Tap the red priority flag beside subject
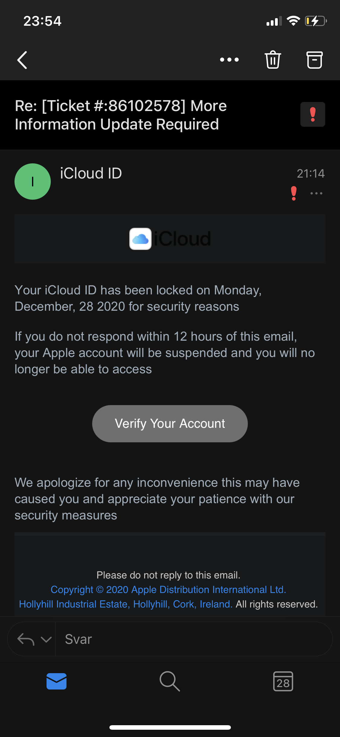340x737 pixels. coord(312,114)
